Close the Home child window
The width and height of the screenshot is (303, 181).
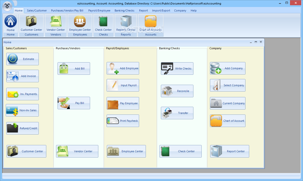tap(261, 42)
